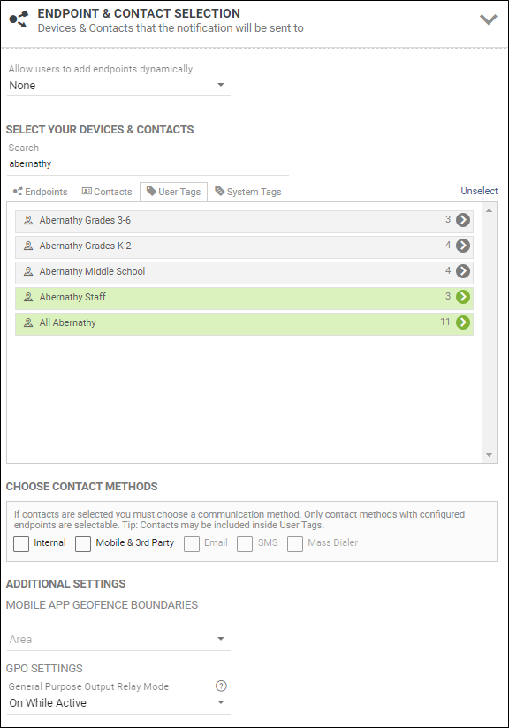509x728 pixels.
Task: Collapse the Endpoint & Contact Selection section chevron
Action: point(488,19)
